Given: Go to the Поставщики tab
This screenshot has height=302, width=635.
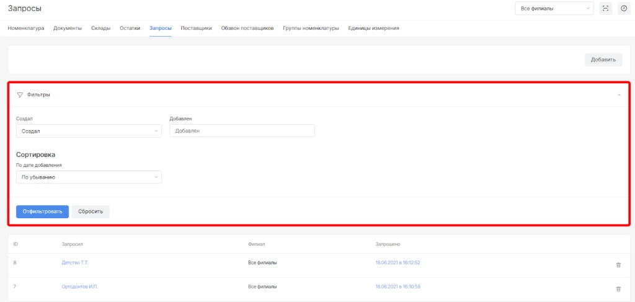Looking at the screenshot, I should pyautogui.click(x=196, y=29).
